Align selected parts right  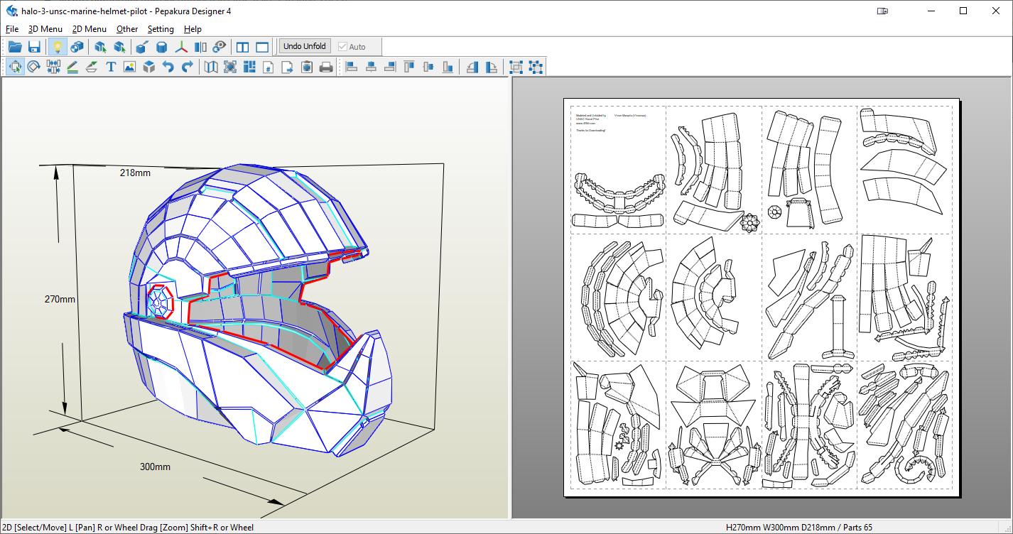390,67
